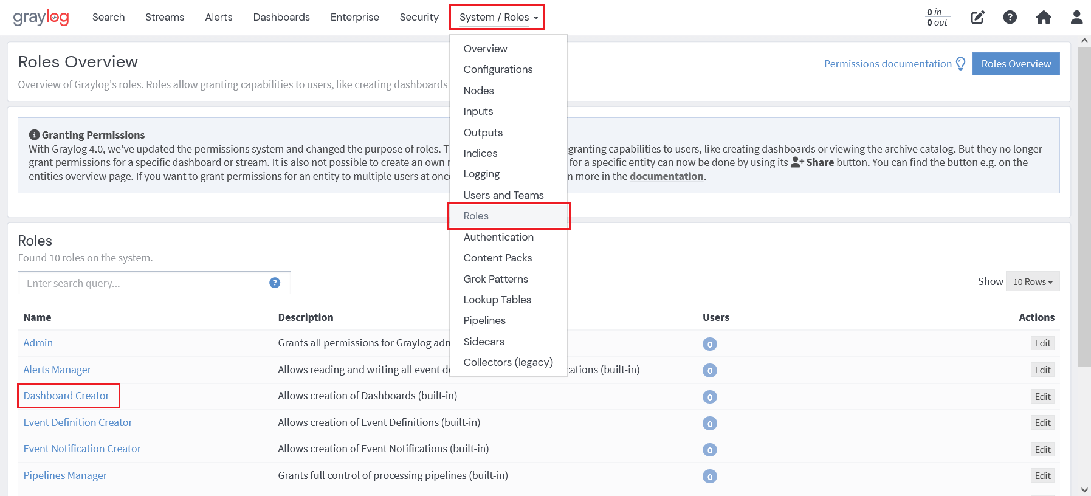1091x496 pixels.
Task: Open the Security navigation item
Action: [419, 17]
